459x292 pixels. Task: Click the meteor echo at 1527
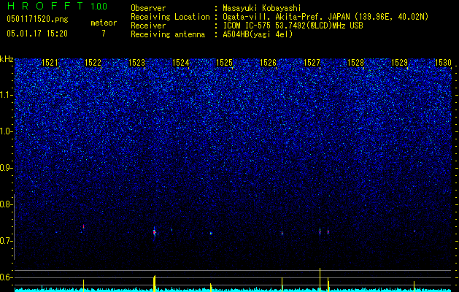(320, 231)
